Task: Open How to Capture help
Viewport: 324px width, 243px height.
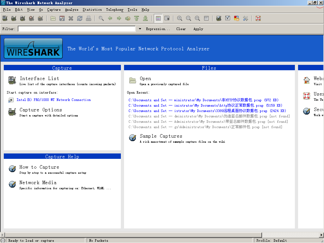Action: (x=39, y=167)
